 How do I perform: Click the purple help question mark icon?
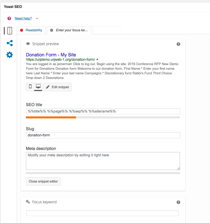click(x=9, y=18)
